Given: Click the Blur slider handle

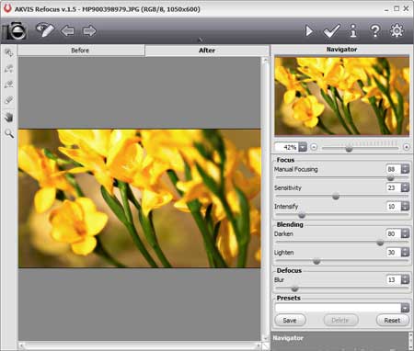Looking at the screenshot, I should [294, 289].
